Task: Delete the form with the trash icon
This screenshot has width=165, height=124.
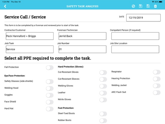Action: pyautogui.click(x=155, y=6)
